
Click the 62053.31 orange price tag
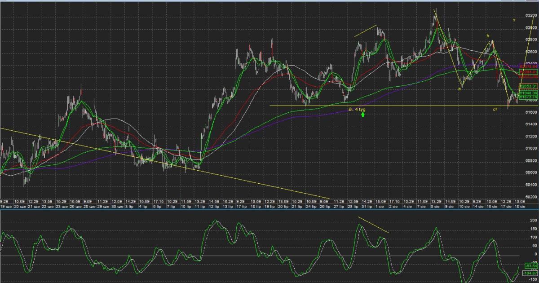coord(529,86)
